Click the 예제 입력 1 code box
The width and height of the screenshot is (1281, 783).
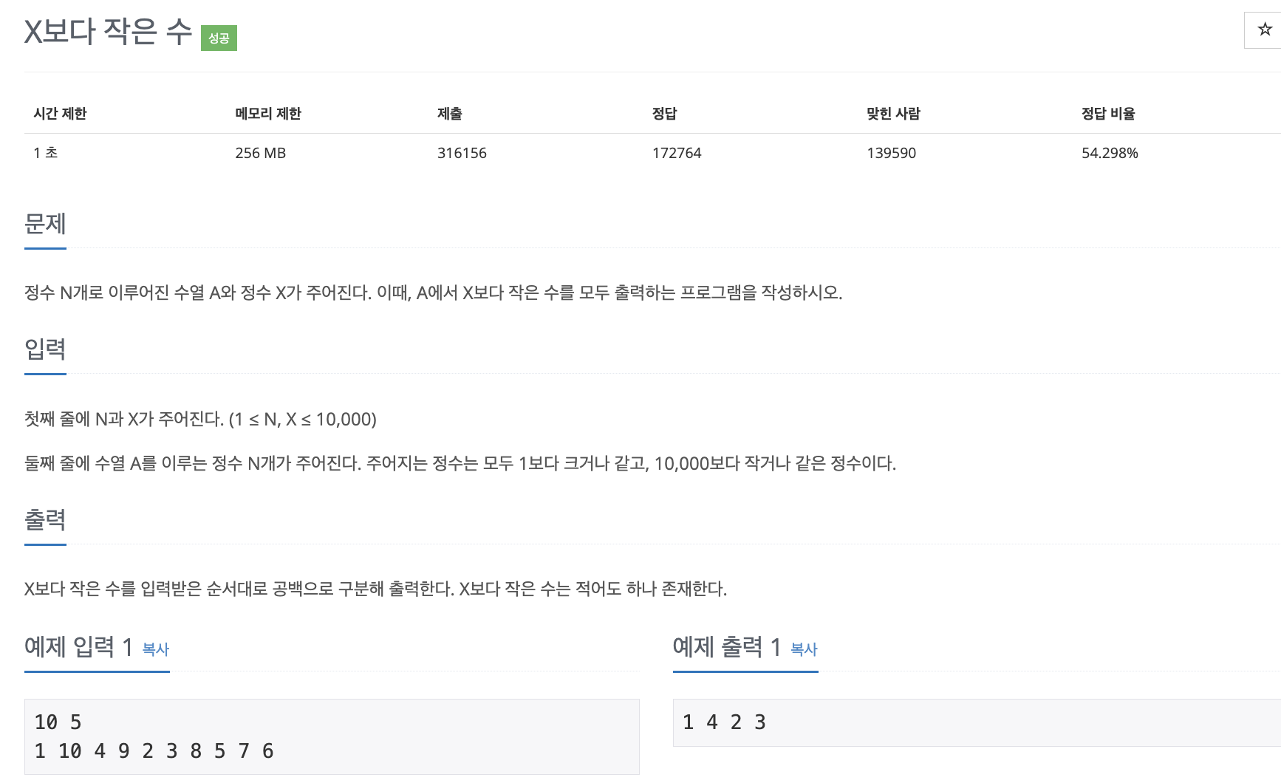tap(331, 736)
